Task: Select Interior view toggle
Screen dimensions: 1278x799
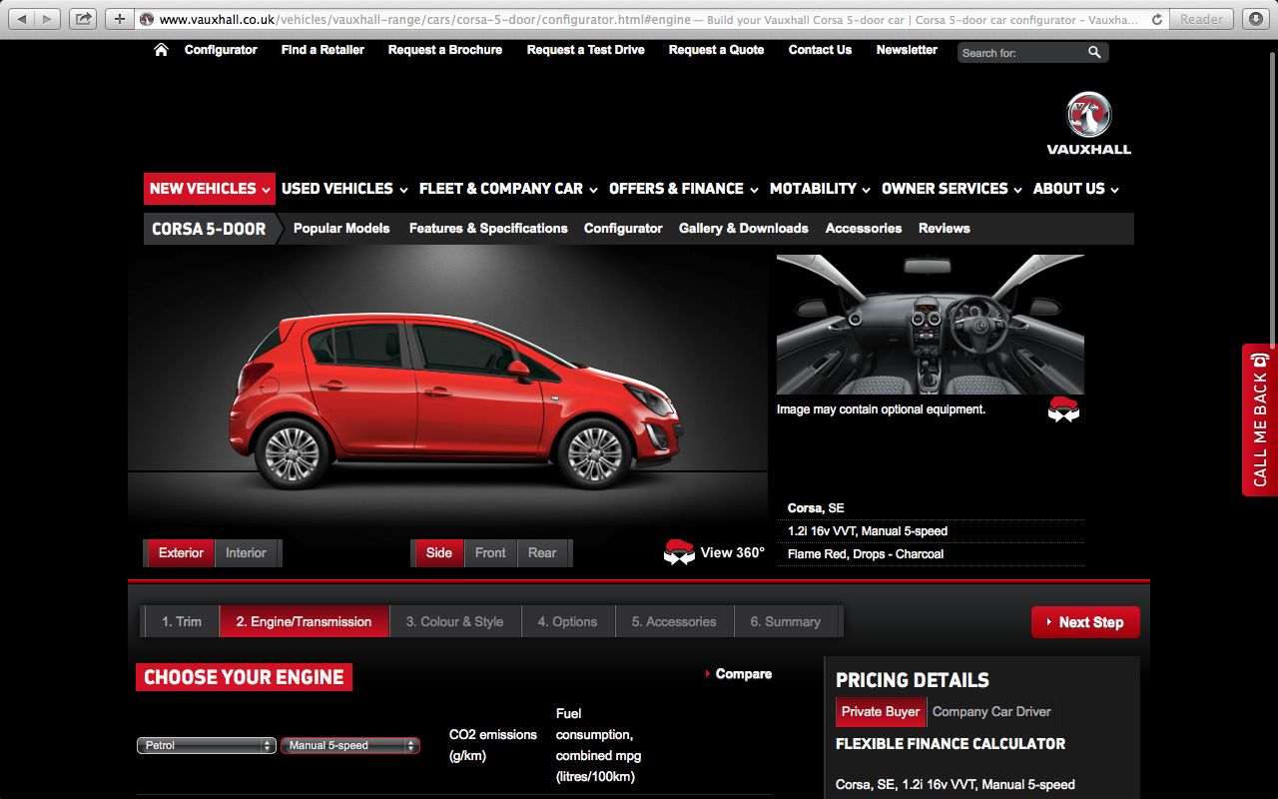Action: [246, 553]
